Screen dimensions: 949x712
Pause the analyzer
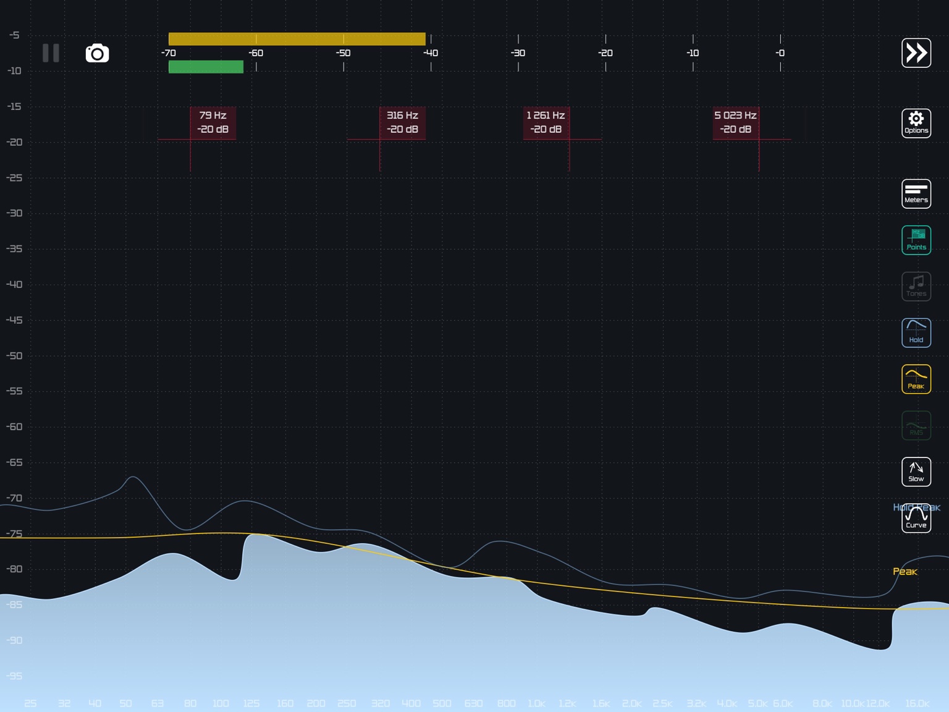click(51, 53)
